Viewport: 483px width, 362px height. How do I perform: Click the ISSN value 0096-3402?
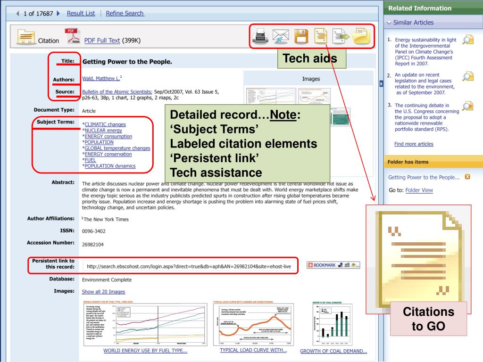(x=94, y=231)
